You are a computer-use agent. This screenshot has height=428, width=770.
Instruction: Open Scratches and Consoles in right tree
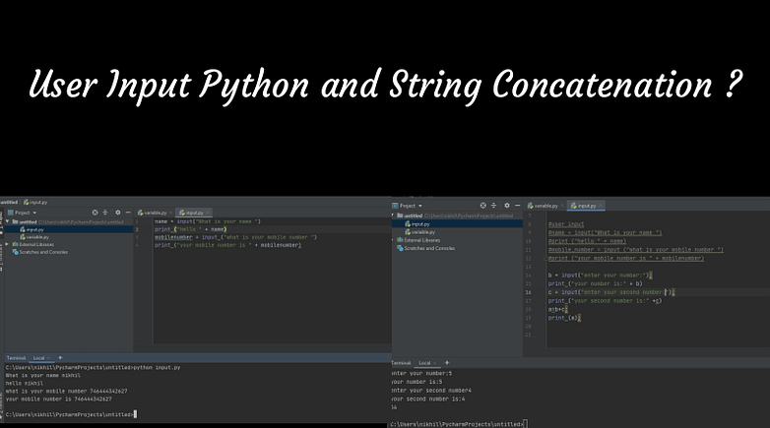[425, 248]
